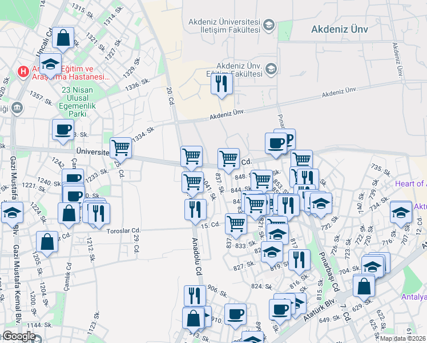
Task: Select the shopping cart marker beside 15. Cd label
Action: 236,226
